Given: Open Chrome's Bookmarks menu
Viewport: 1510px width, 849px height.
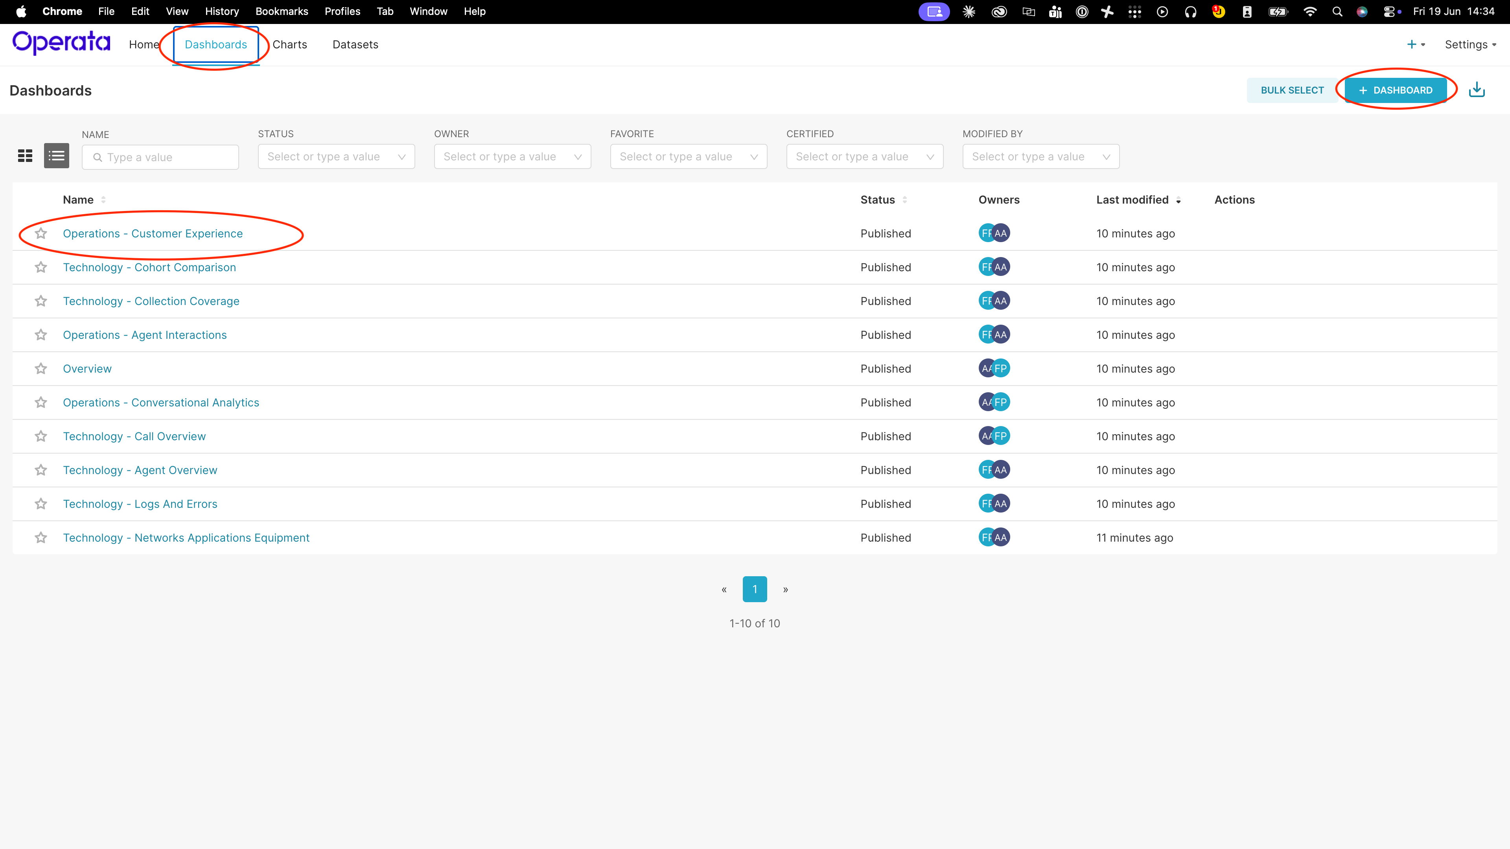Looking at the screenshot, I should 282,11.
